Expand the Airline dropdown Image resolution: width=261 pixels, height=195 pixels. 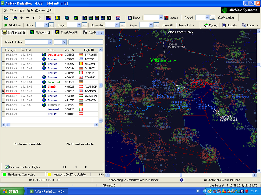(x=46, y=25)
